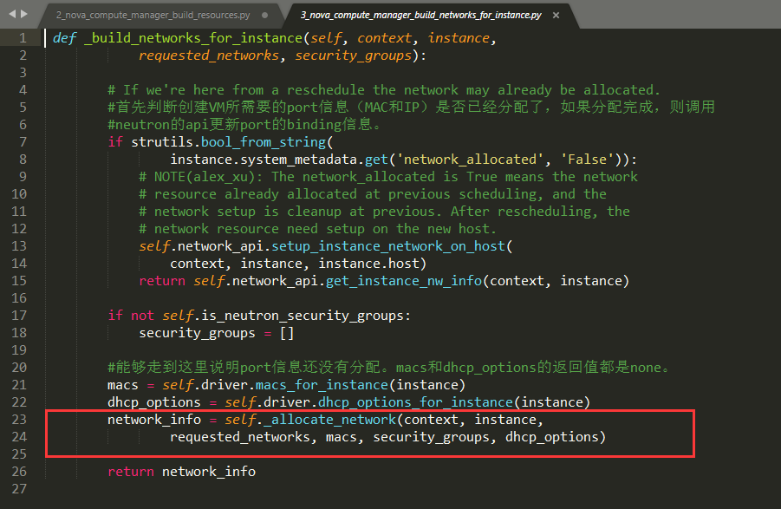
Task: Click the string 'False' on line 8
Action: tap(587, 160)
